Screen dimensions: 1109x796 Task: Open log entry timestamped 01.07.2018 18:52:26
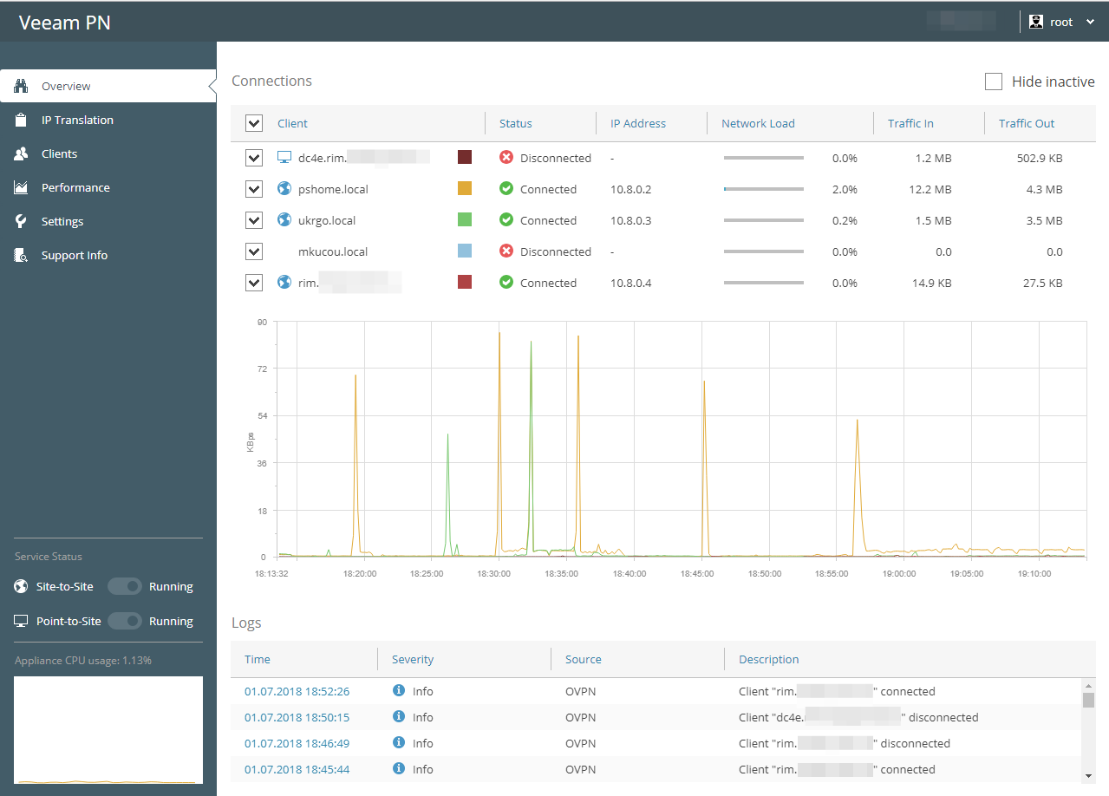[297, 691]
